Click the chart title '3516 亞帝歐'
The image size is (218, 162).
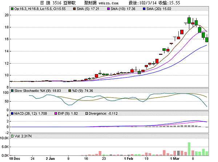click(x=64, y=3)
